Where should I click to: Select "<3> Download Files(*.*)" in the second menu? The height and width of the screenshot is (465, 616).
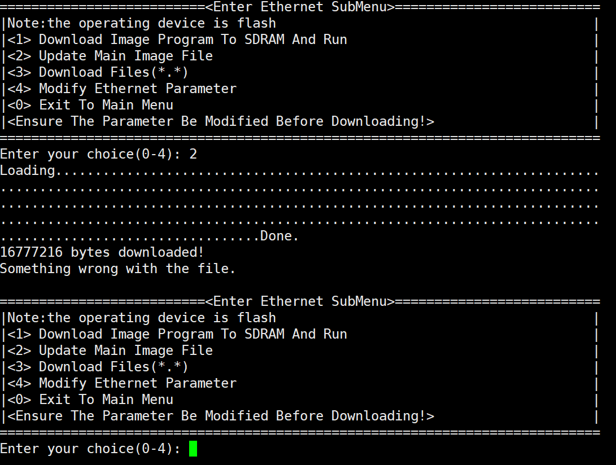coord(97,367)
